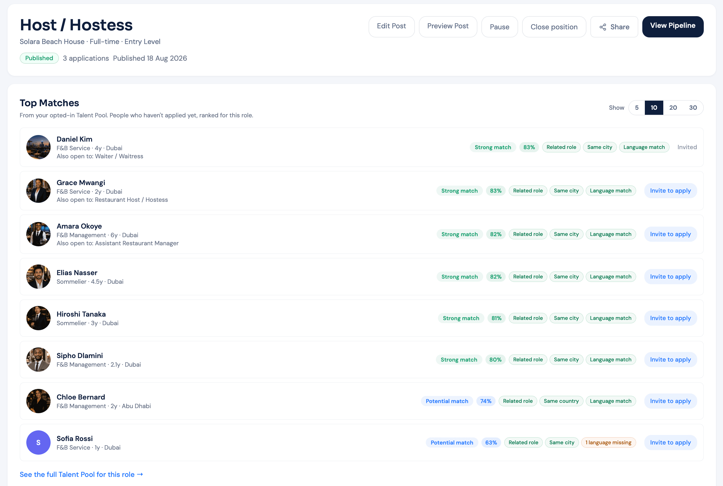
Task: Click Sipho Dlamini's 80% badge
Action: (495, 360)
